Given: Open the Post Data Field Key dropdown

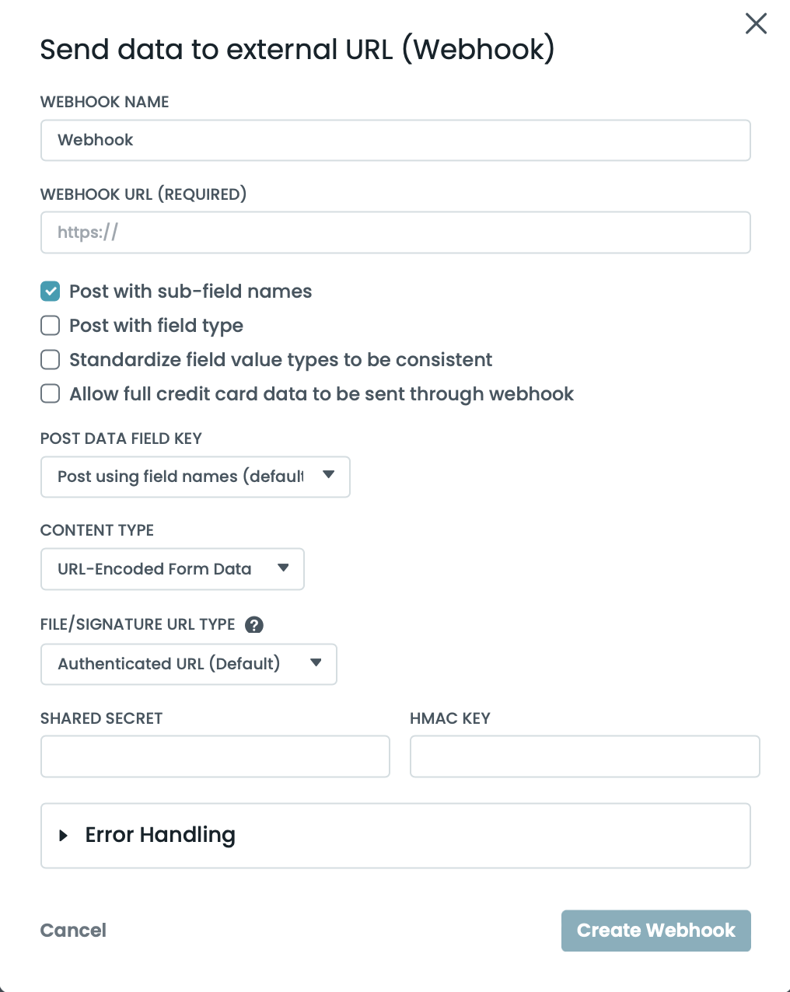Looking at the screenshot, I should 194,477.
